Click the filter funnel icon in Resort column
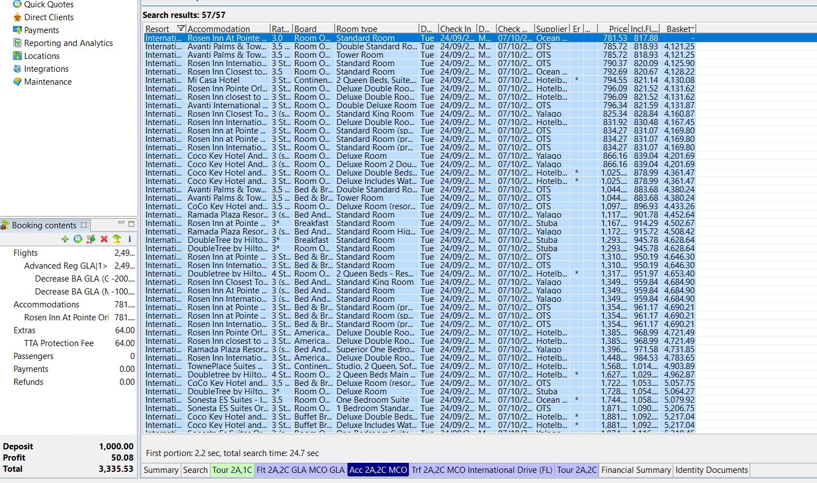This screenshot has width=817, height=483. [181, 29]
